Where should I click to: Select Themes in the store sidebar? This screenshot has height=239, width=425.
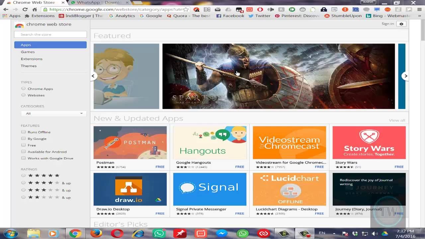click(x=29, y=66)
